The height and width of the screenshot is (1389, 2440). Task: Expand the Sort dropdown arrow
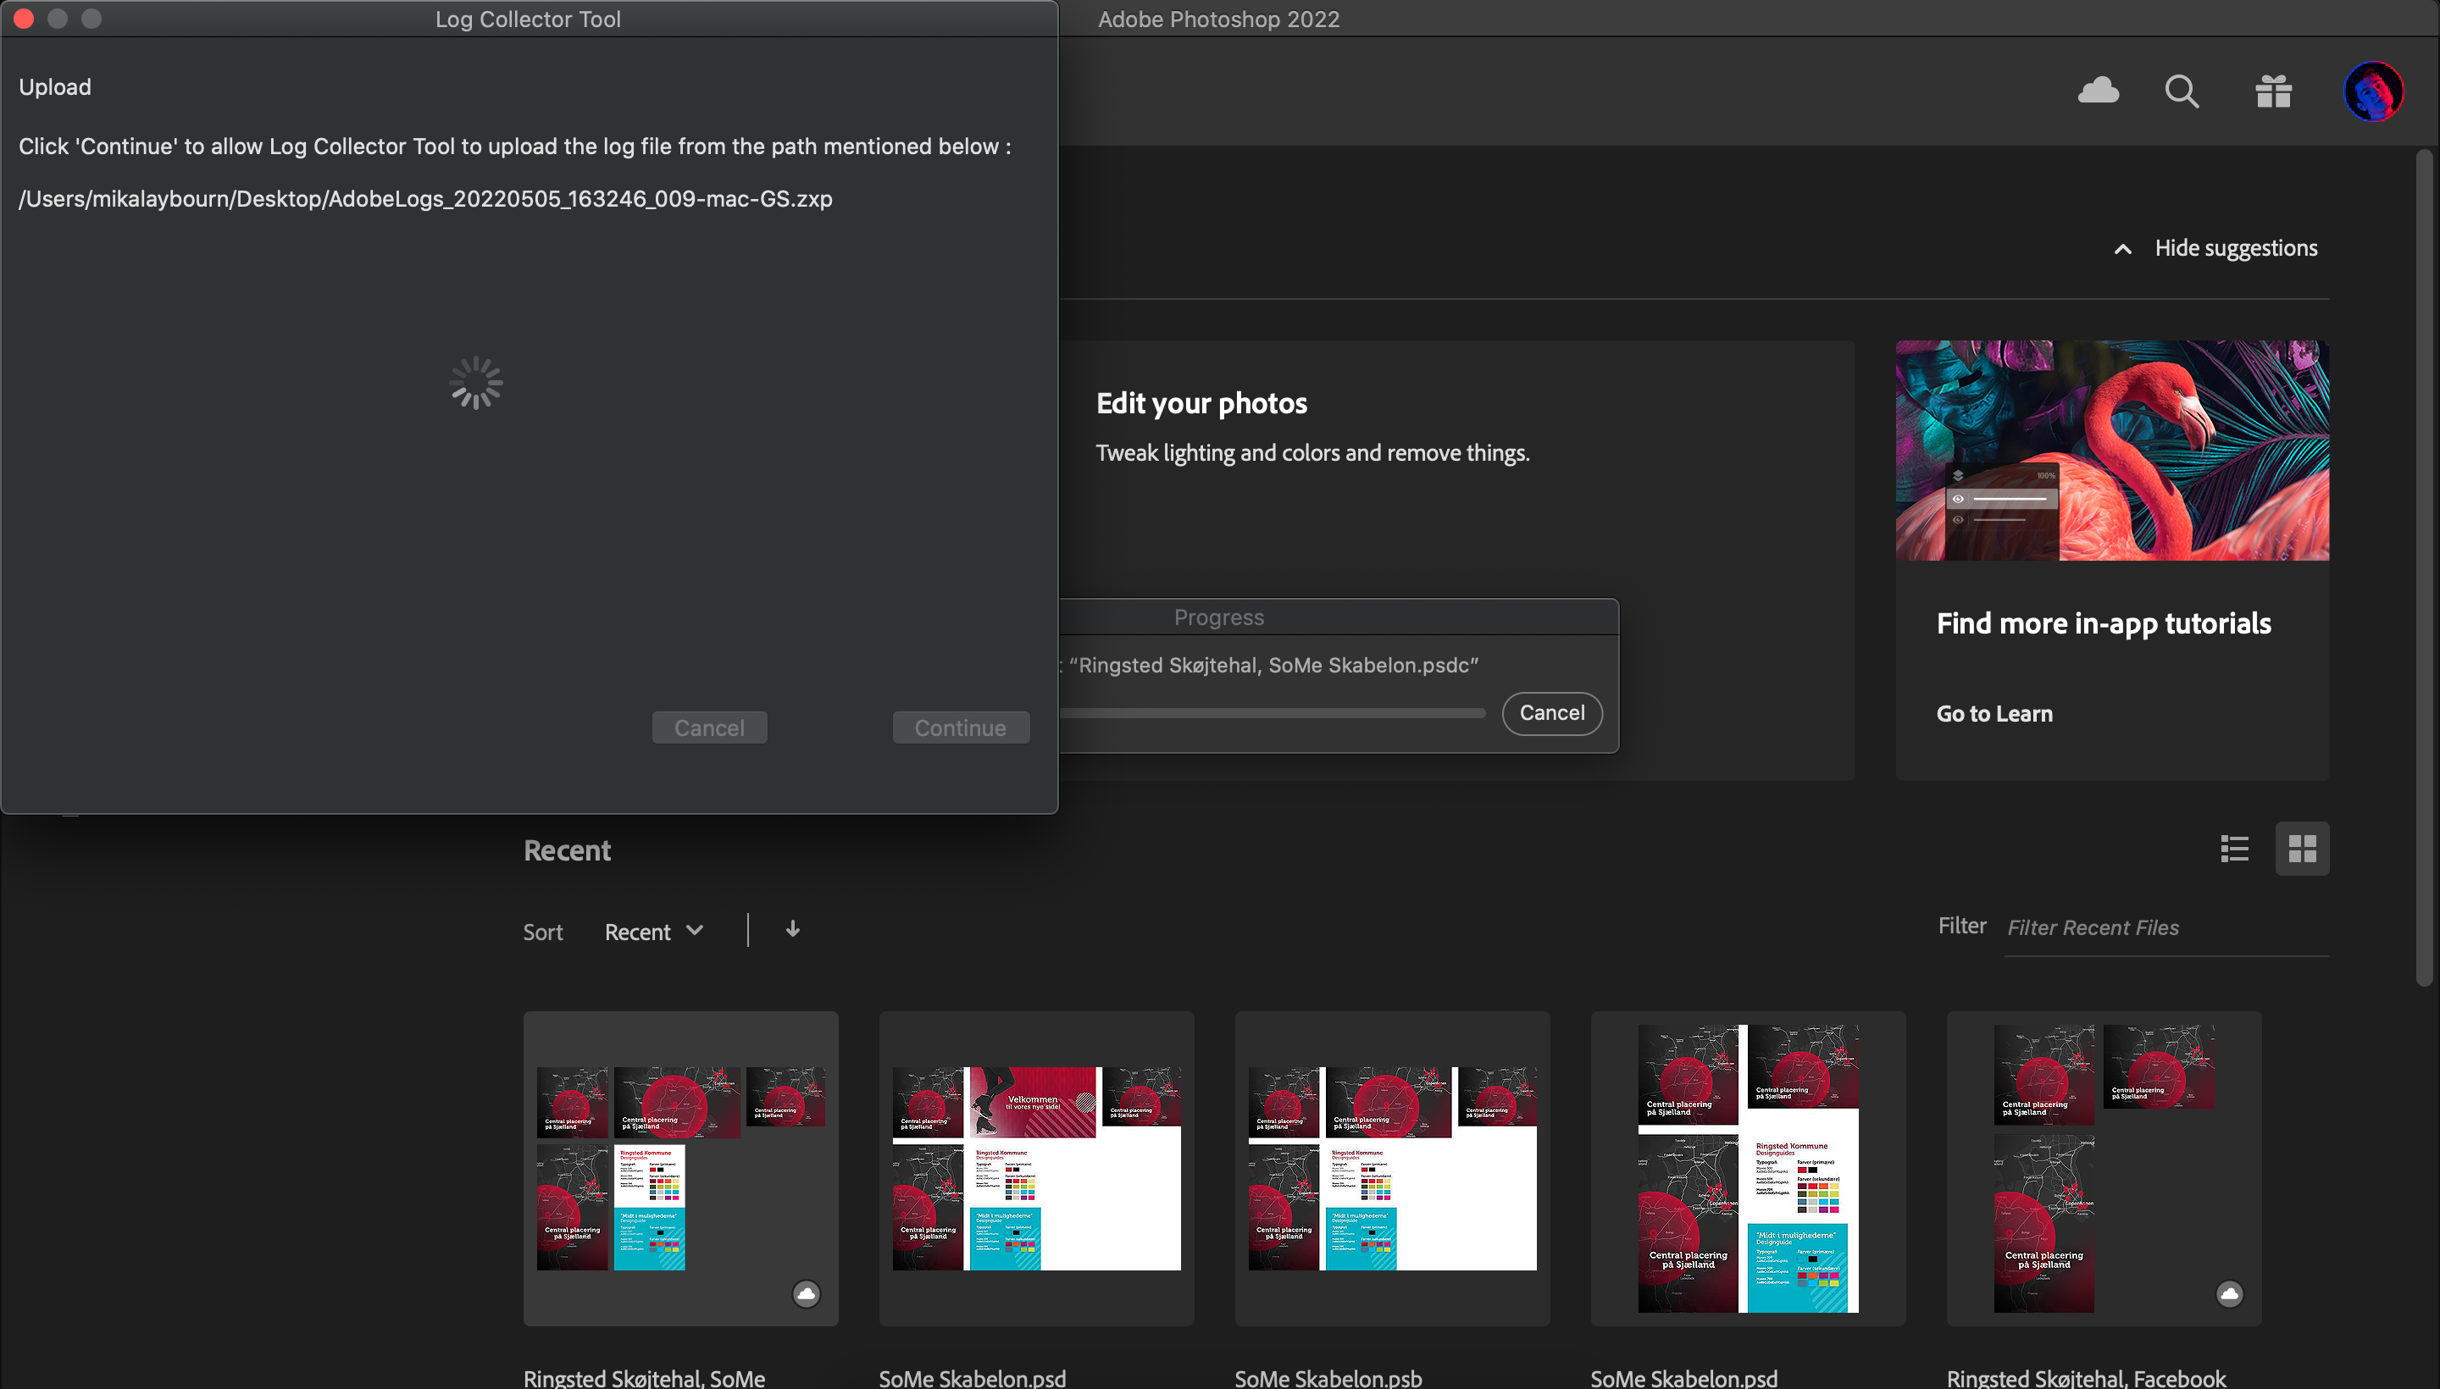click(x=696, y=931)
